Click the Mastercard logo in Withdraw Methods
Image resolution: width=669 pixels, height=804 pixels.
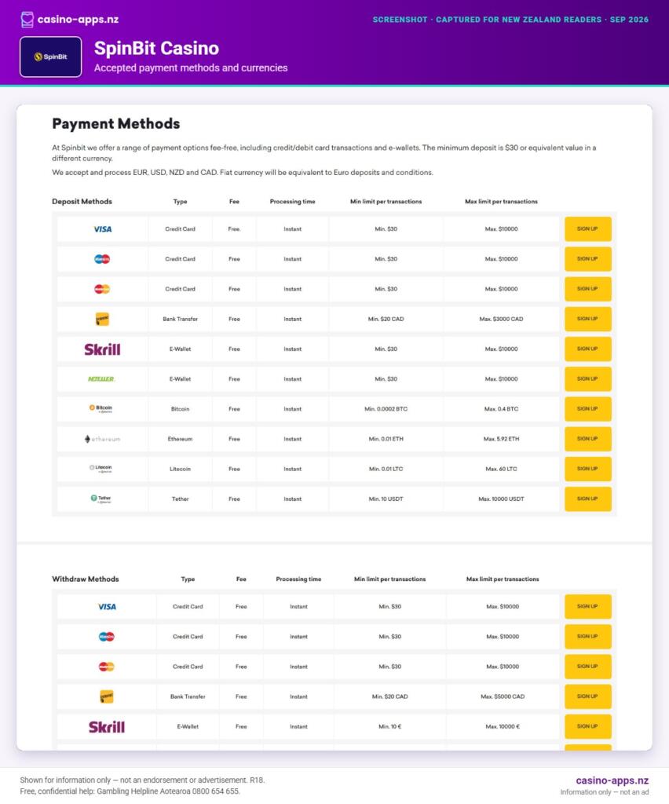click(107, 667)
